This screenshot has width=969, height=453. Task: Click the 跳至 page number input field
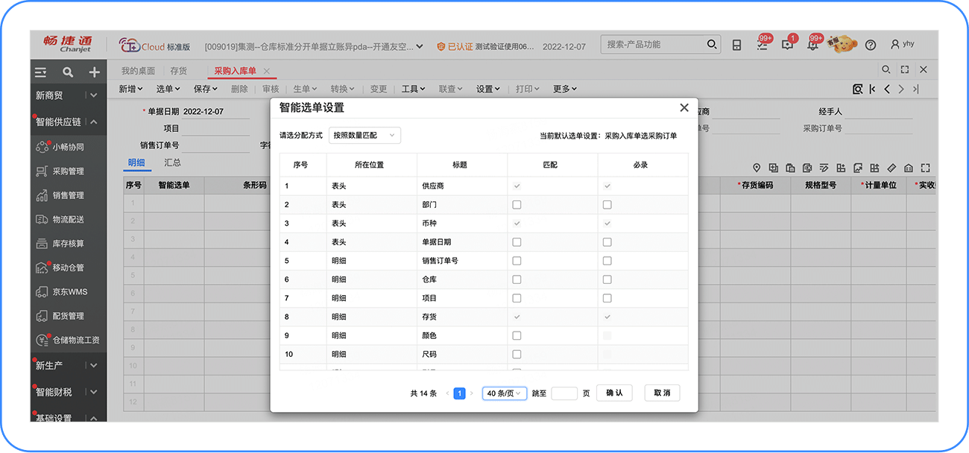point(564,393)
